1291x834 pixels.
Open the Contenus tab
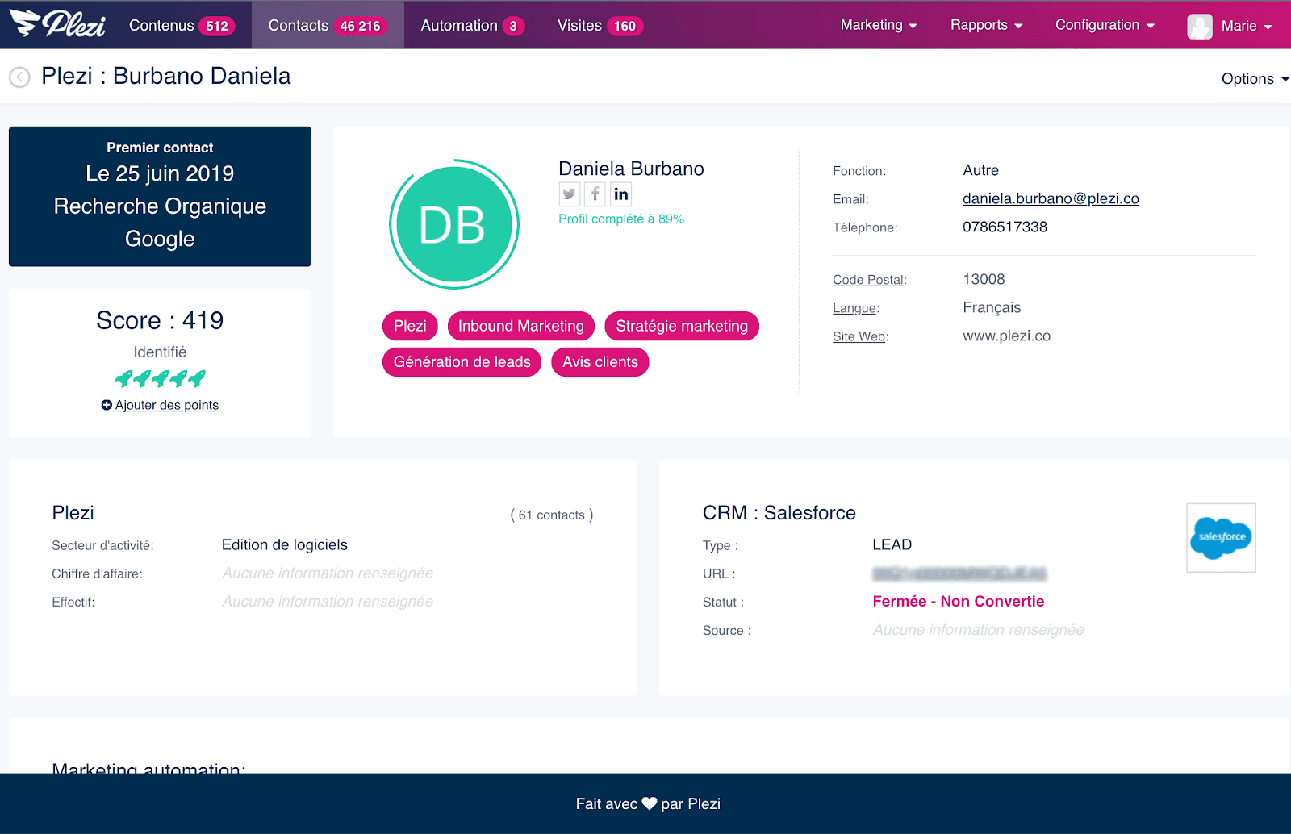tap(181, 25)
